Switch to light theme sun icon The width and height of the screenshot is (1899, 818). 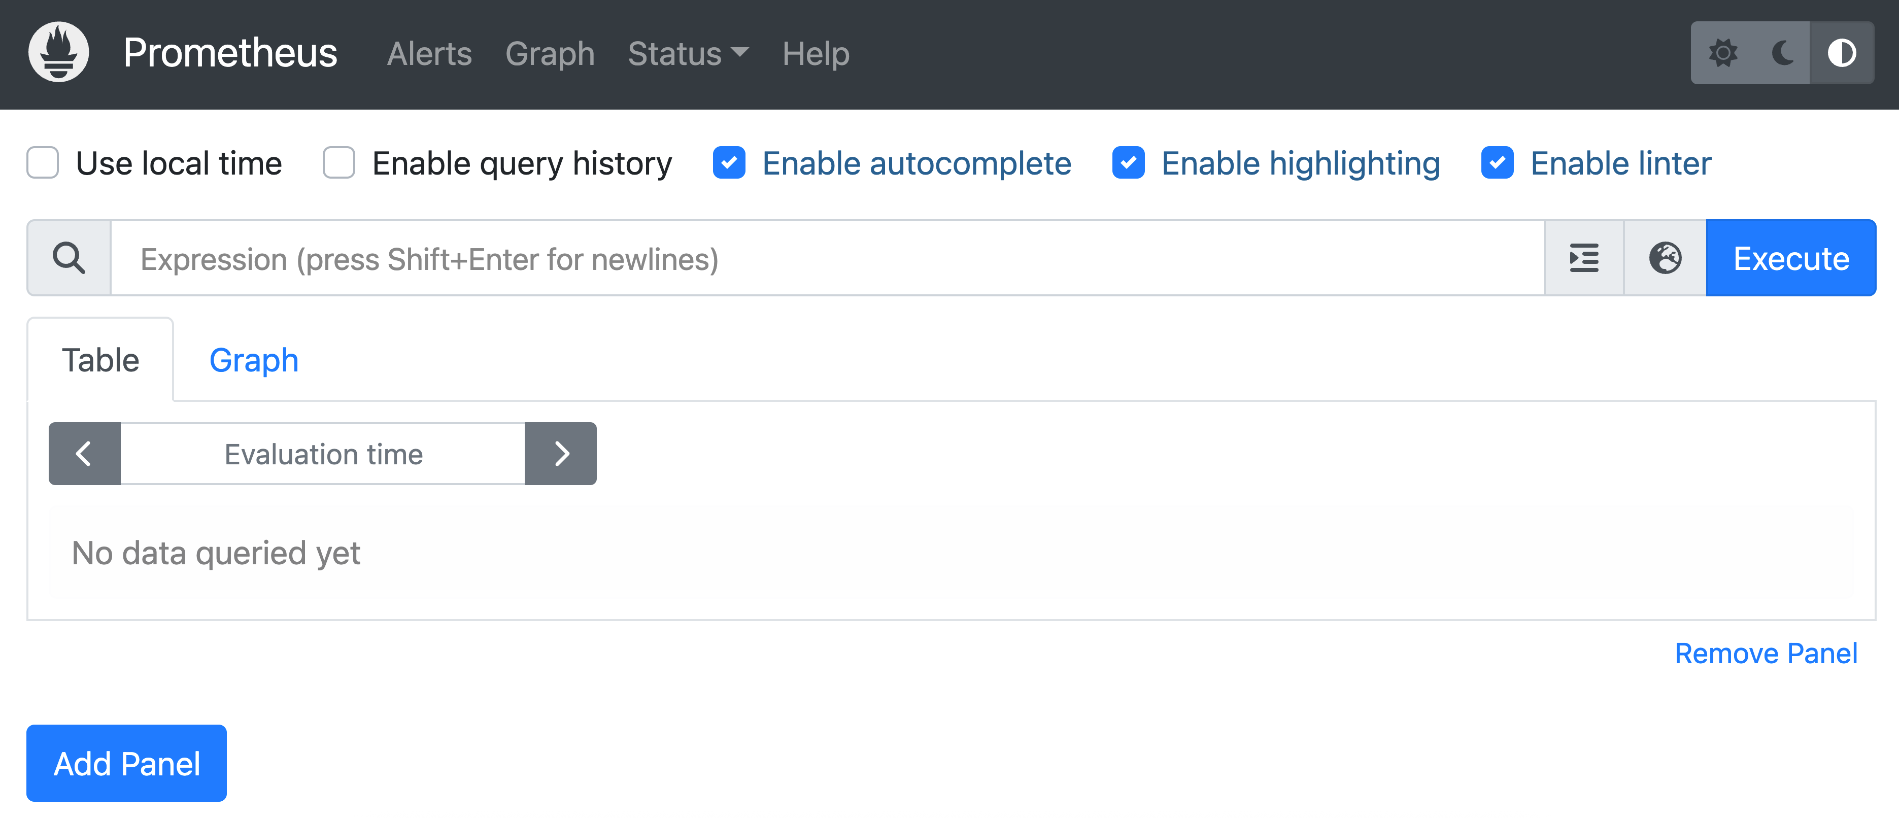coord(1723,53)
